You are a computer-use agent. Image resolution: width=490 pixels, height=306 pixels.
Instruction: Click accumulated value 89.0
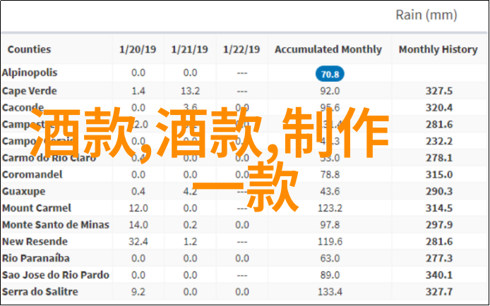330,275
